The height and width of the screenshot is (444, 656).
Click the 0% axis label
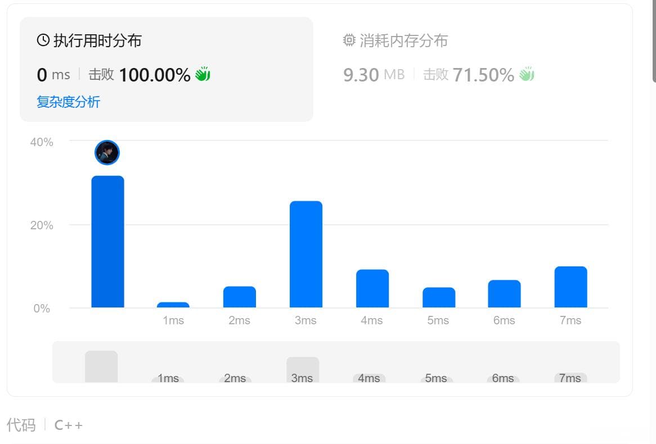click(x=42, y=309)
